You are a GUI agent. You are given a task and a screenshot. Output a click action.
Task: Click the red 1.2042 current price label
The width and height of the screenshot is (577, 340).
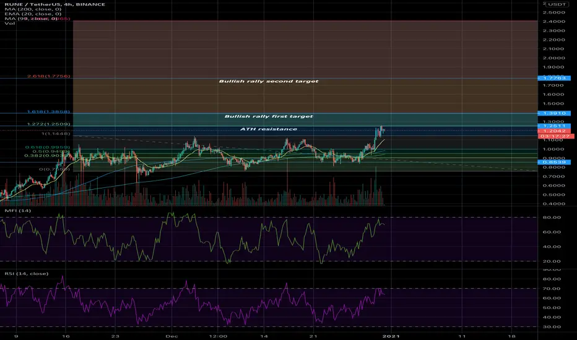click(x=554, y=131)
